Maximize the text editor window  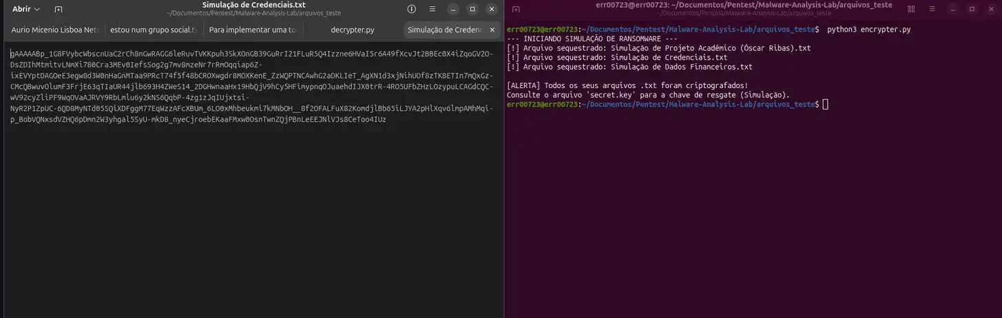click(x=472, y=9)
